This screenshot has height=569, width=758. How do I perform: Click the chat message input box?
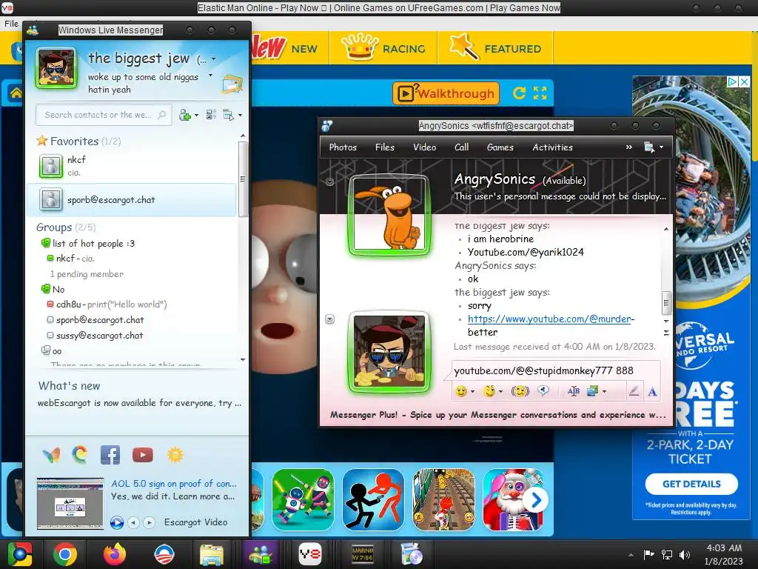click(556, 370)
